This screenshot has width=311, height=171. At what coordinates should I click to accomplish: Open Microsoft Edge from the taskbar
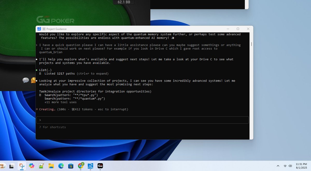click(x=61, y=166)
